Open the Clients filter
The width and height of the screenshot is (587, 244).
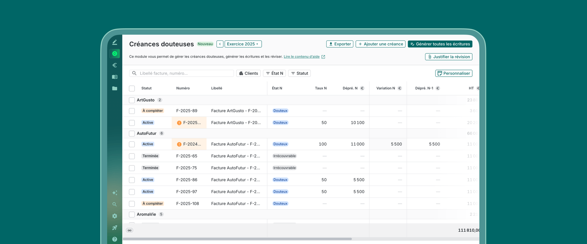(x=248, y=73)
